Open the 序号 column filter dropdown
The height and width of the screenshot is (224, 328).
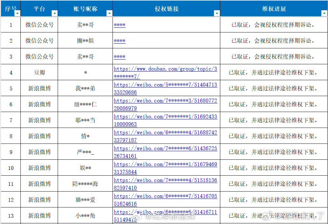pos(17,13)
